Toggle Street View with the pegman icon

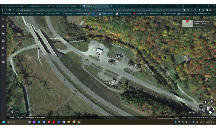click(x=206, y=102)
